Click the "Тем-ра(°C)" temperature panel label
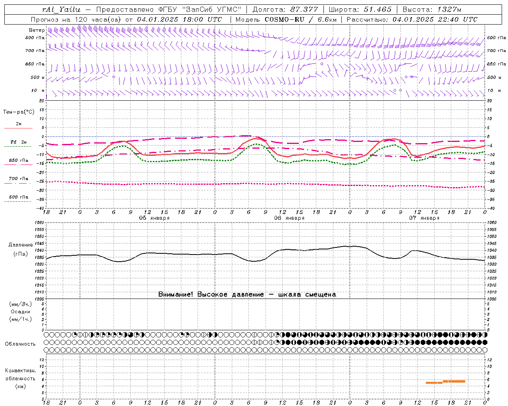The height and width of the screenshot is (406, 508). click(19, 112)
